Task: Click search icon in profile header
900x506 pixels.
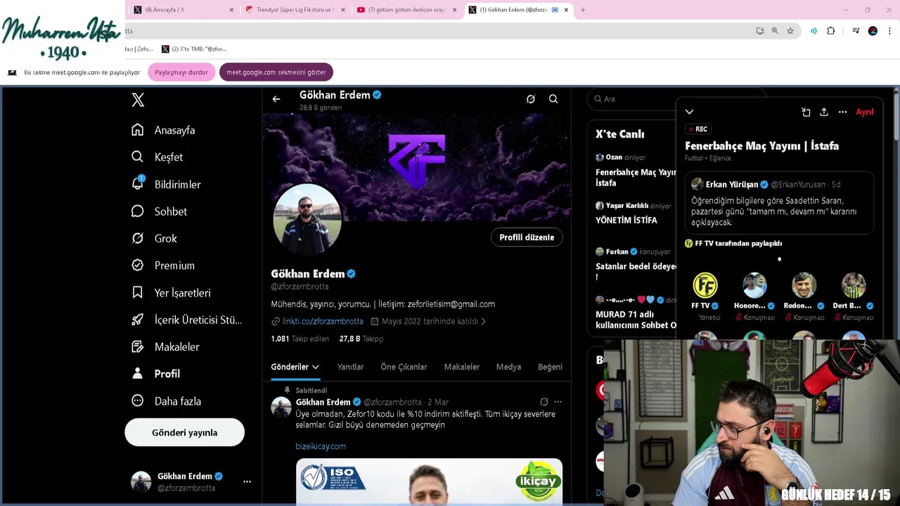Action: tap(553, 99)
